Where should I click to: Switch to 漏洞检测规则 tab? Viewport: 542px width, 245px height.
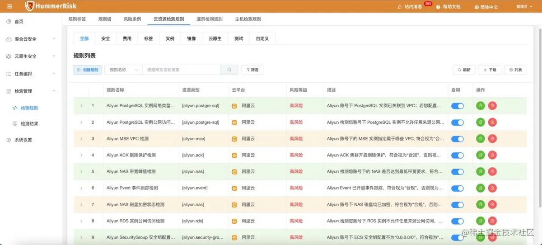click(x=210, y=19)
